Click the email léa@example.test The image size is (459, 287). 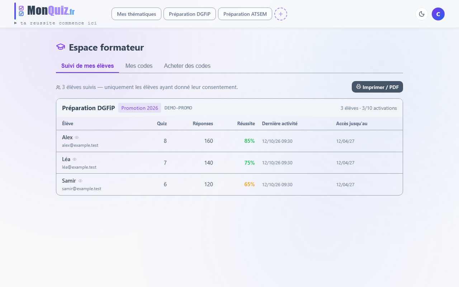pos(79,167)
